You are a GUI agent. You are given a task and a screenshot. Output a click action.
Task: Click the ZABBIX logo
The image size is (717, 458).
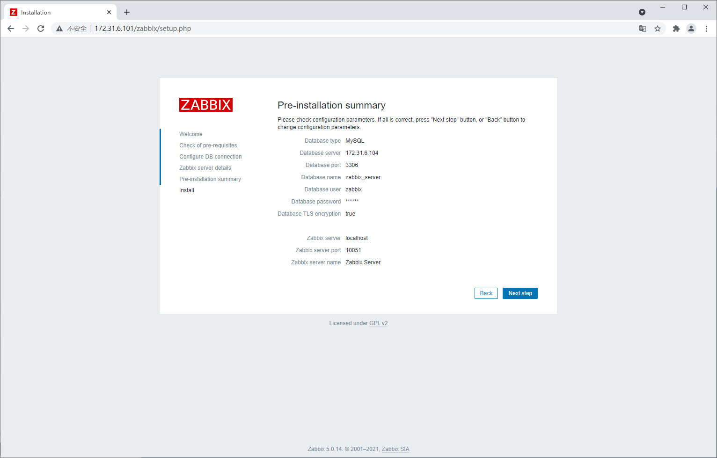coord(205,104)
